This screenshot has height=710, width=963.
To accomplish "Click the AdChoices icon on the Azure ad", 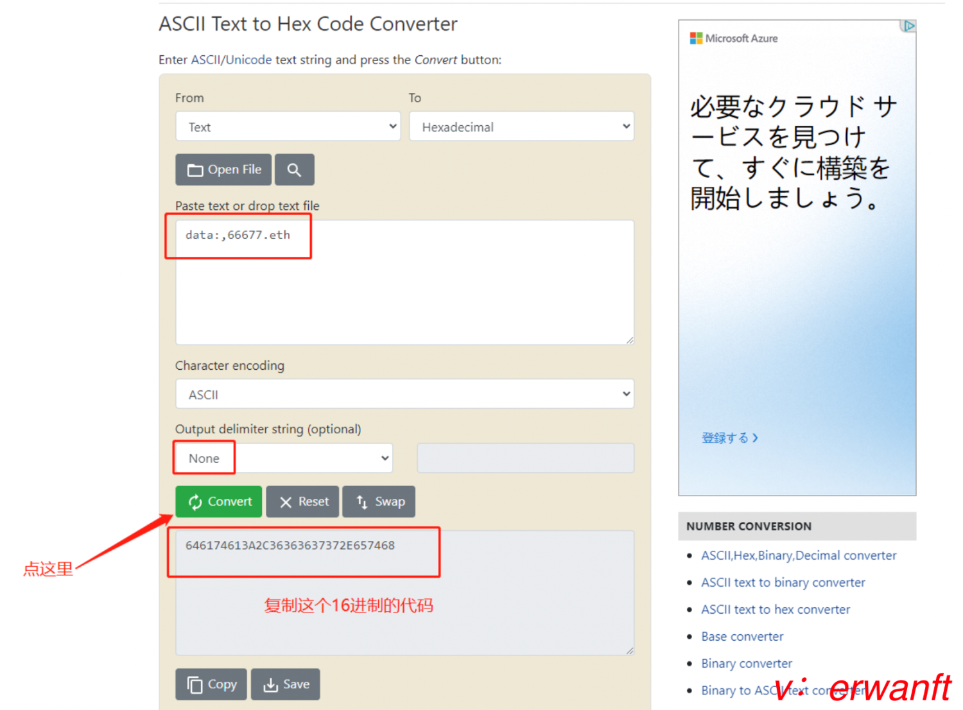I will pos(908,26).
